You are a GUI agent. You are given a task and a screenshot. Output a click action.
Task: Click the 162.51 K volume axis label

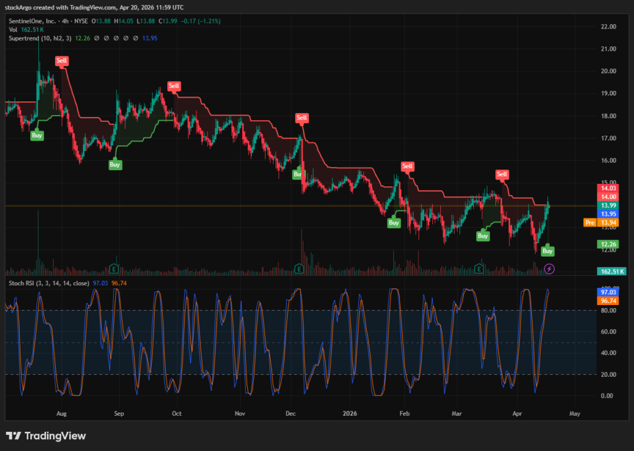612,271
